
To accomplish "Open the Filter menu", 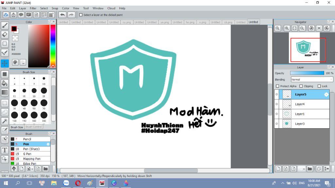I will (x=33, y=8).
